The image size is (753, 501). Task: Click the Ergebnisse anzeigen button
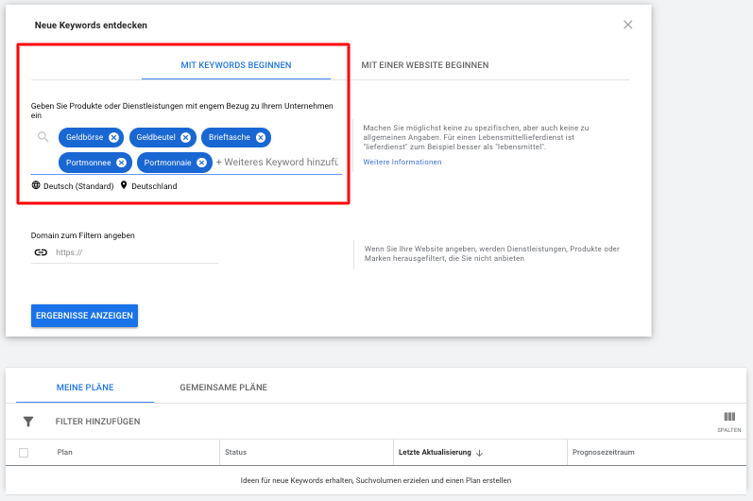tap(84, 316)
